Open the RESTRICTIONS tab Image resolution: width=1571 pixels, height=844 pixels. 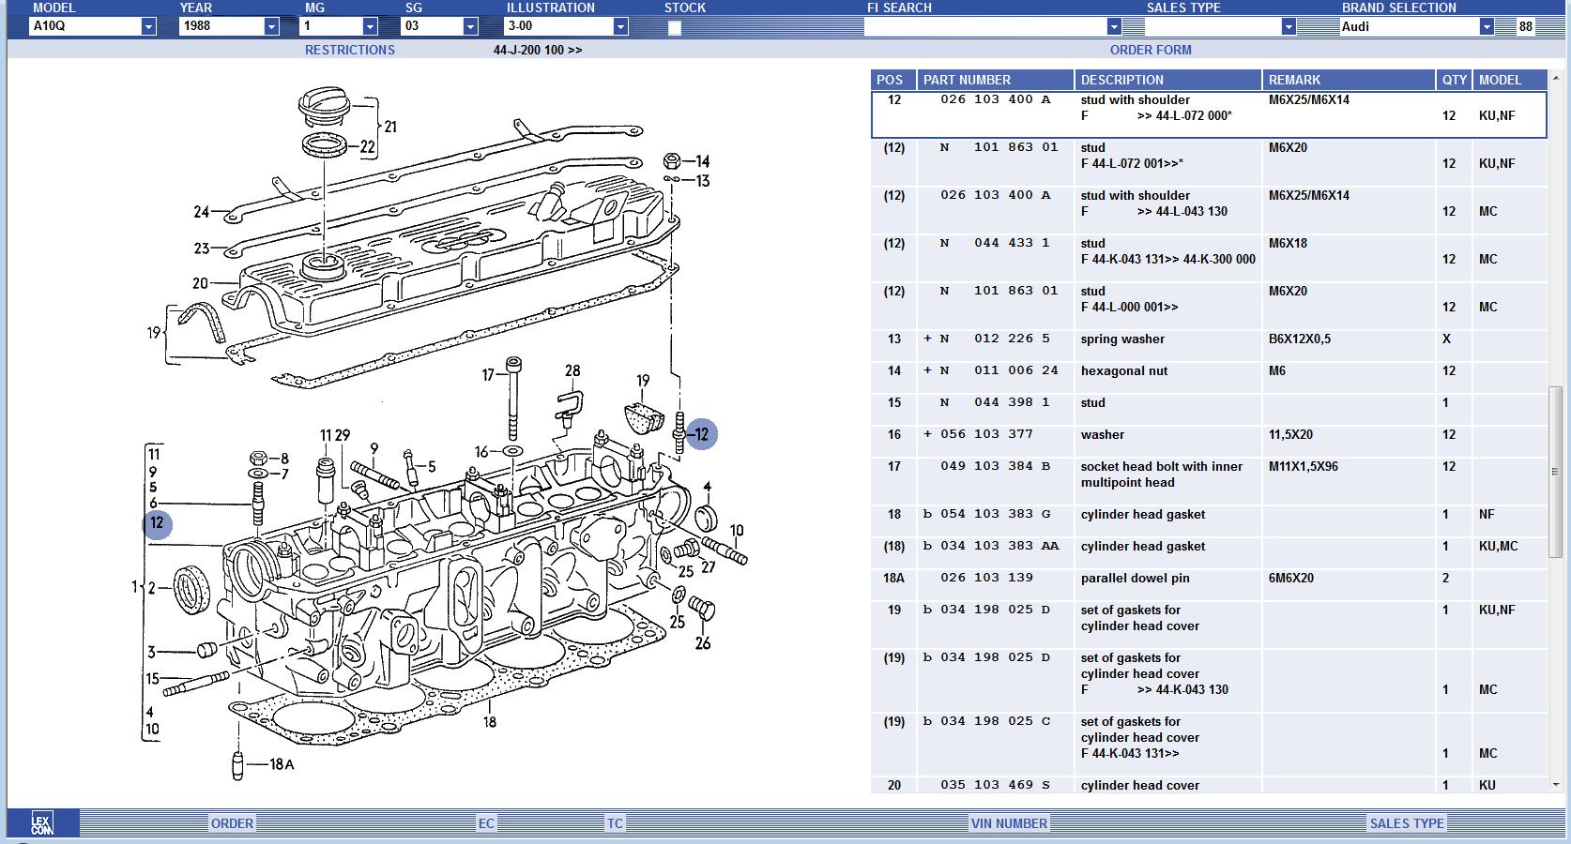pos(349,50)
